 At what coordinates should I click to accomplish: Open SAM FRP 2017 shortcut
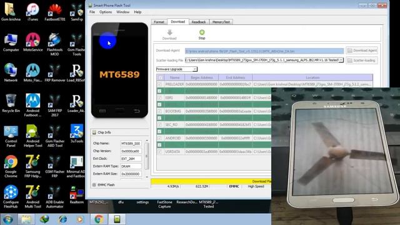point(55,106)
